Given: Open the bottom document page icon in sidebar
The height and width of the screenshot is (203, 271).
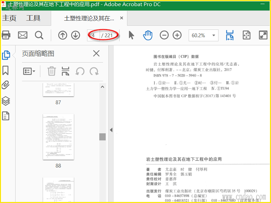Looking at the screenshot, I should 5,116.
